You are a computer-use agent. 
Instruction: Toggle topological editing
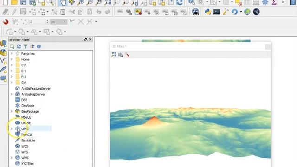tap(71, 22)
